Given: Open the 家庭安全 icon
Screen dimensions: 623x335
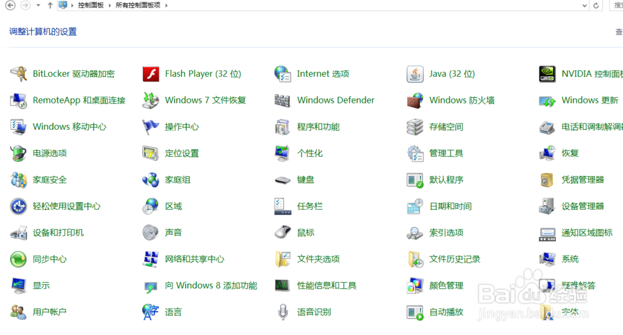Looking at the screenshot, I should click(x=18, y=180).
